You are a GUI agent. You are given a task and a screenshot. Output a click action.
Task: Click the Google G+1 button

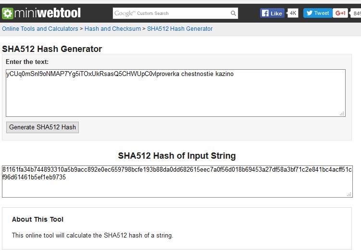point(340,13)
